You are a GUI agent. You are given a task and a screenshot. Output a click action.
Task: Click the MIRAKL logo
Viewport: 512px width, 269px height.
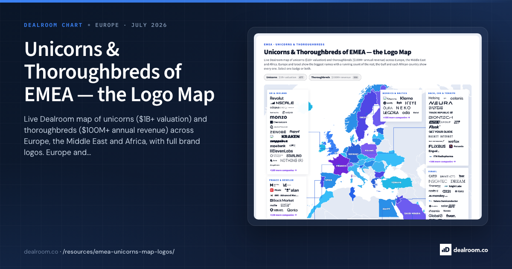pos(276,210)
